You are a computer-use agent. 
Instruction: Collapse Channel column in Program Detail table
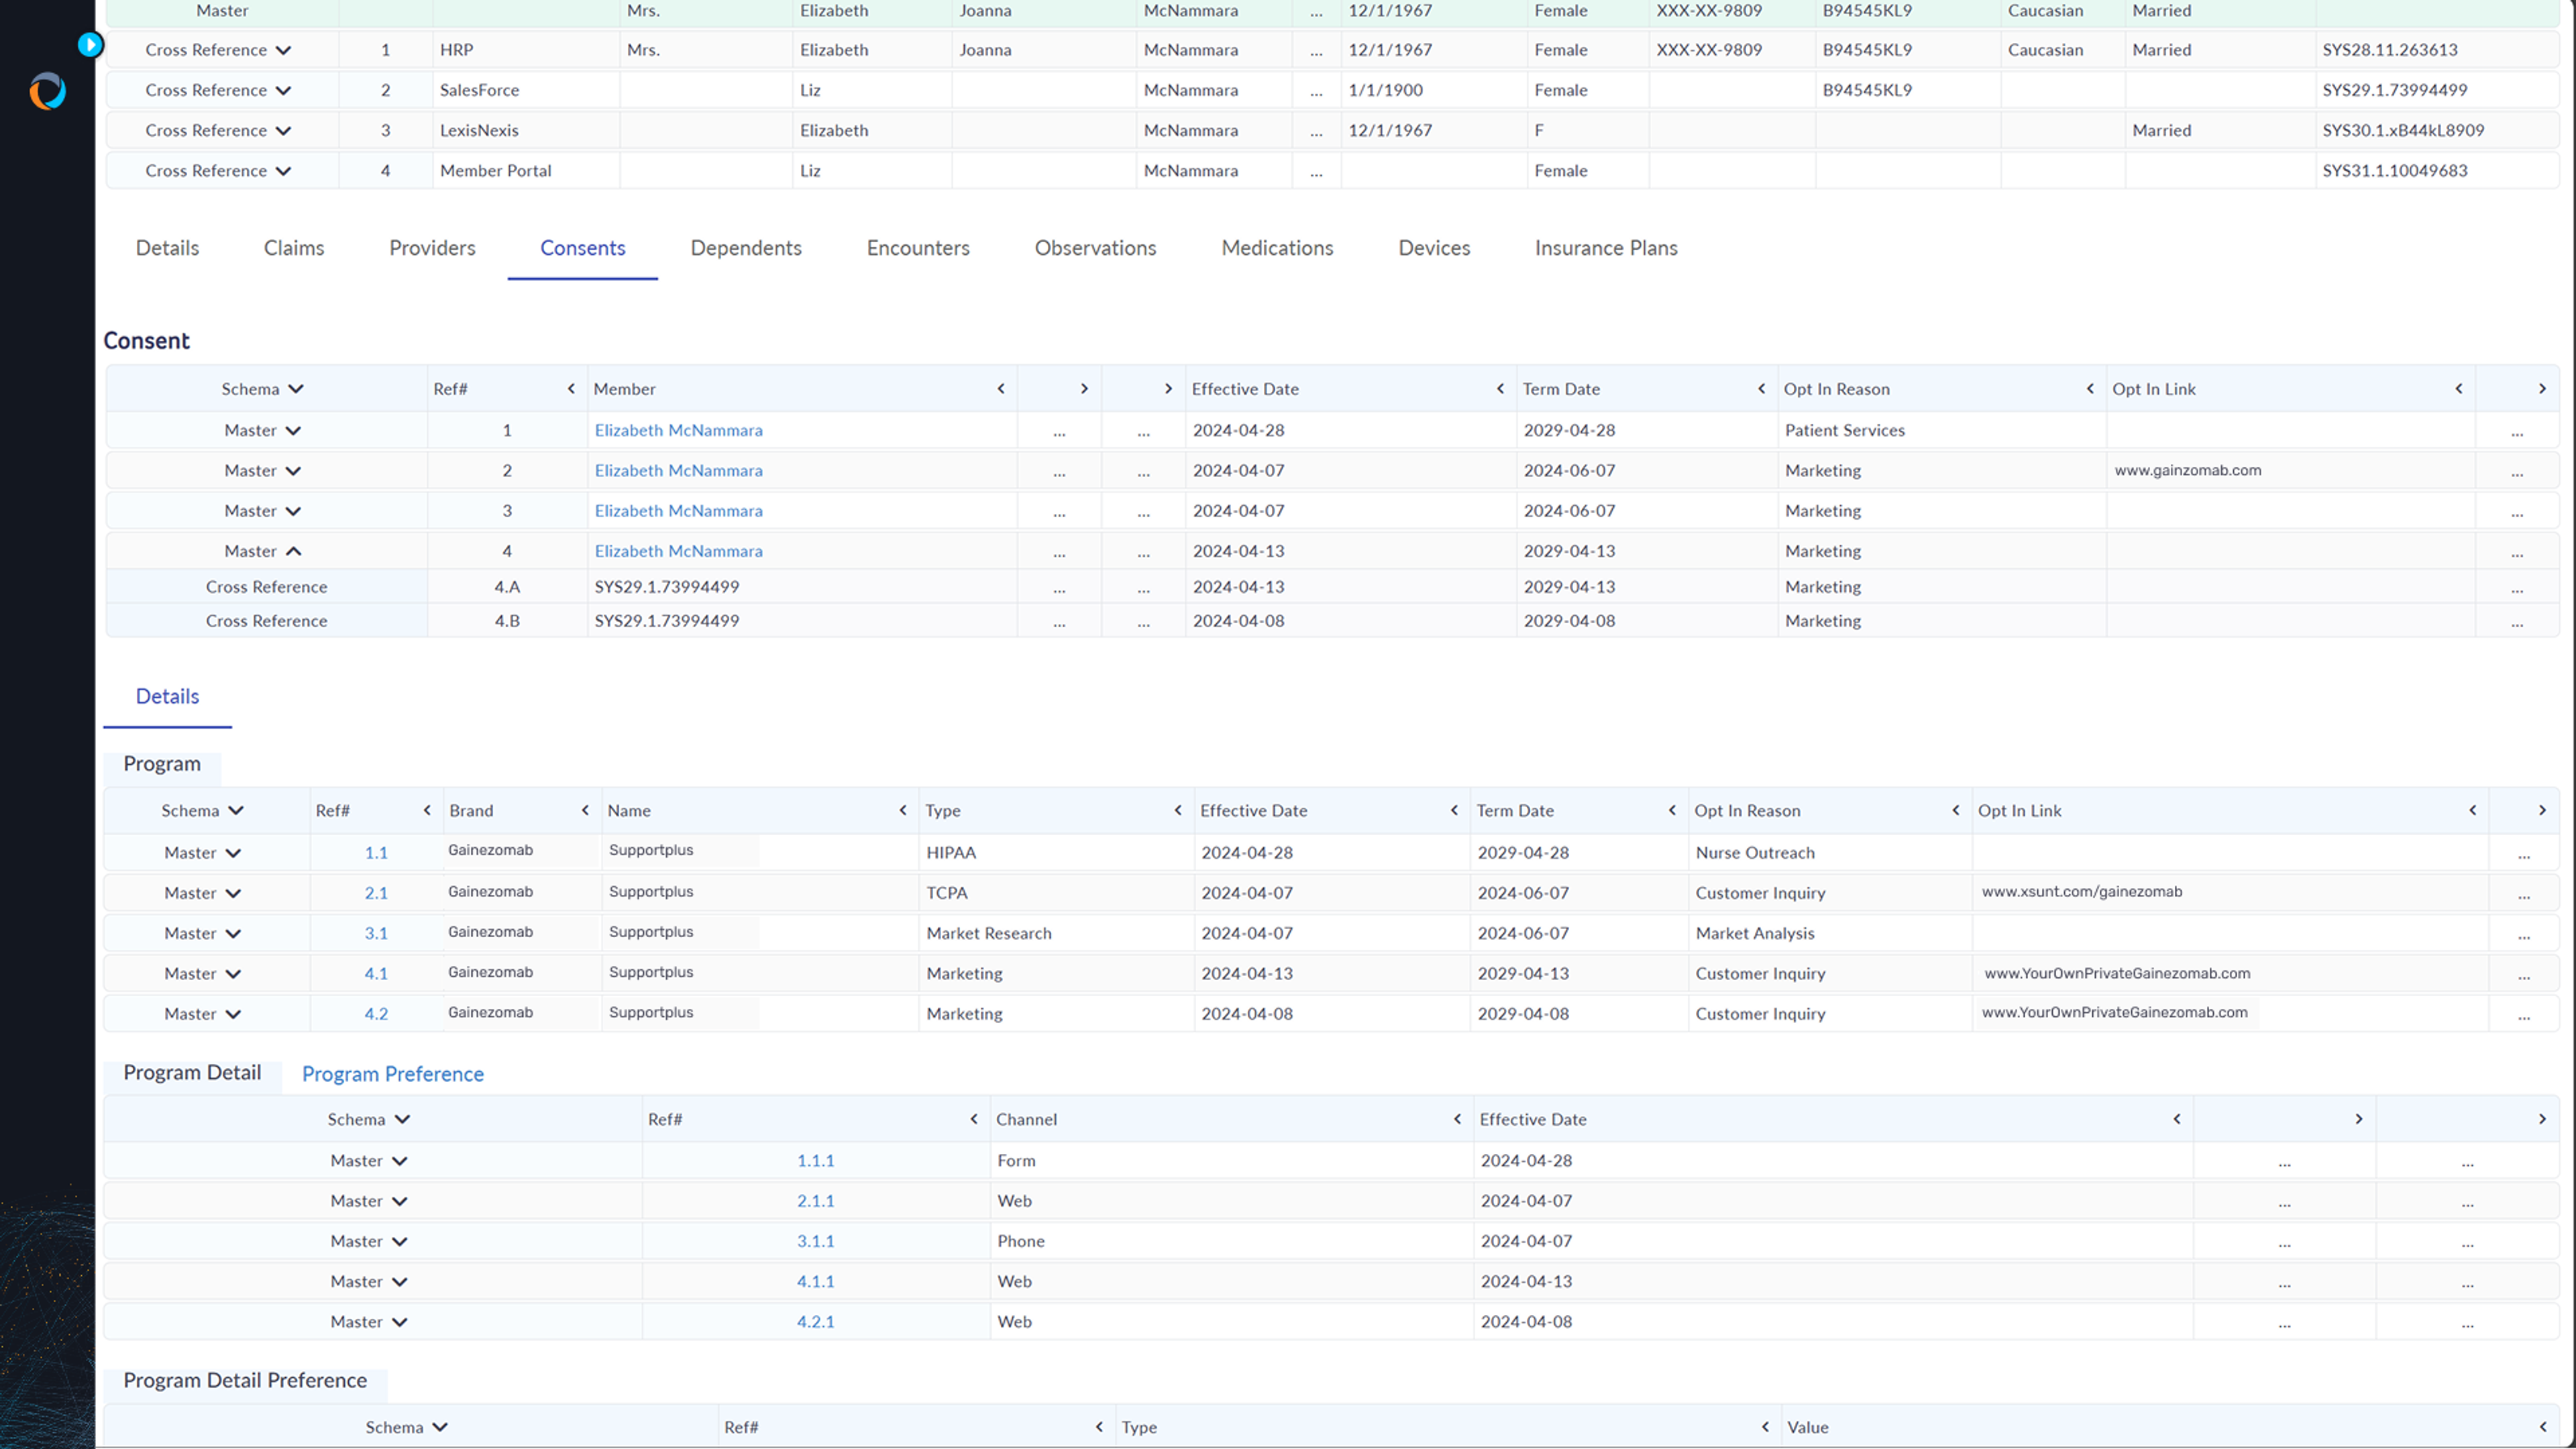point(1457,1119)
